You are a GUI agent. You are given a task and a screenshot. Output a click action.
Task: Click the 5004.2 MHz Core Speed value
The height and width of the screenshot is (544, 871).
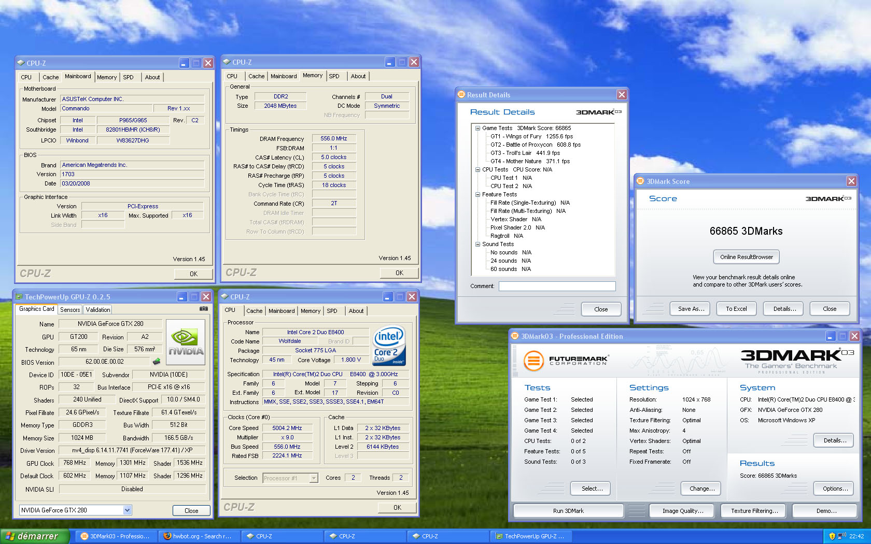tap(287, 428)
